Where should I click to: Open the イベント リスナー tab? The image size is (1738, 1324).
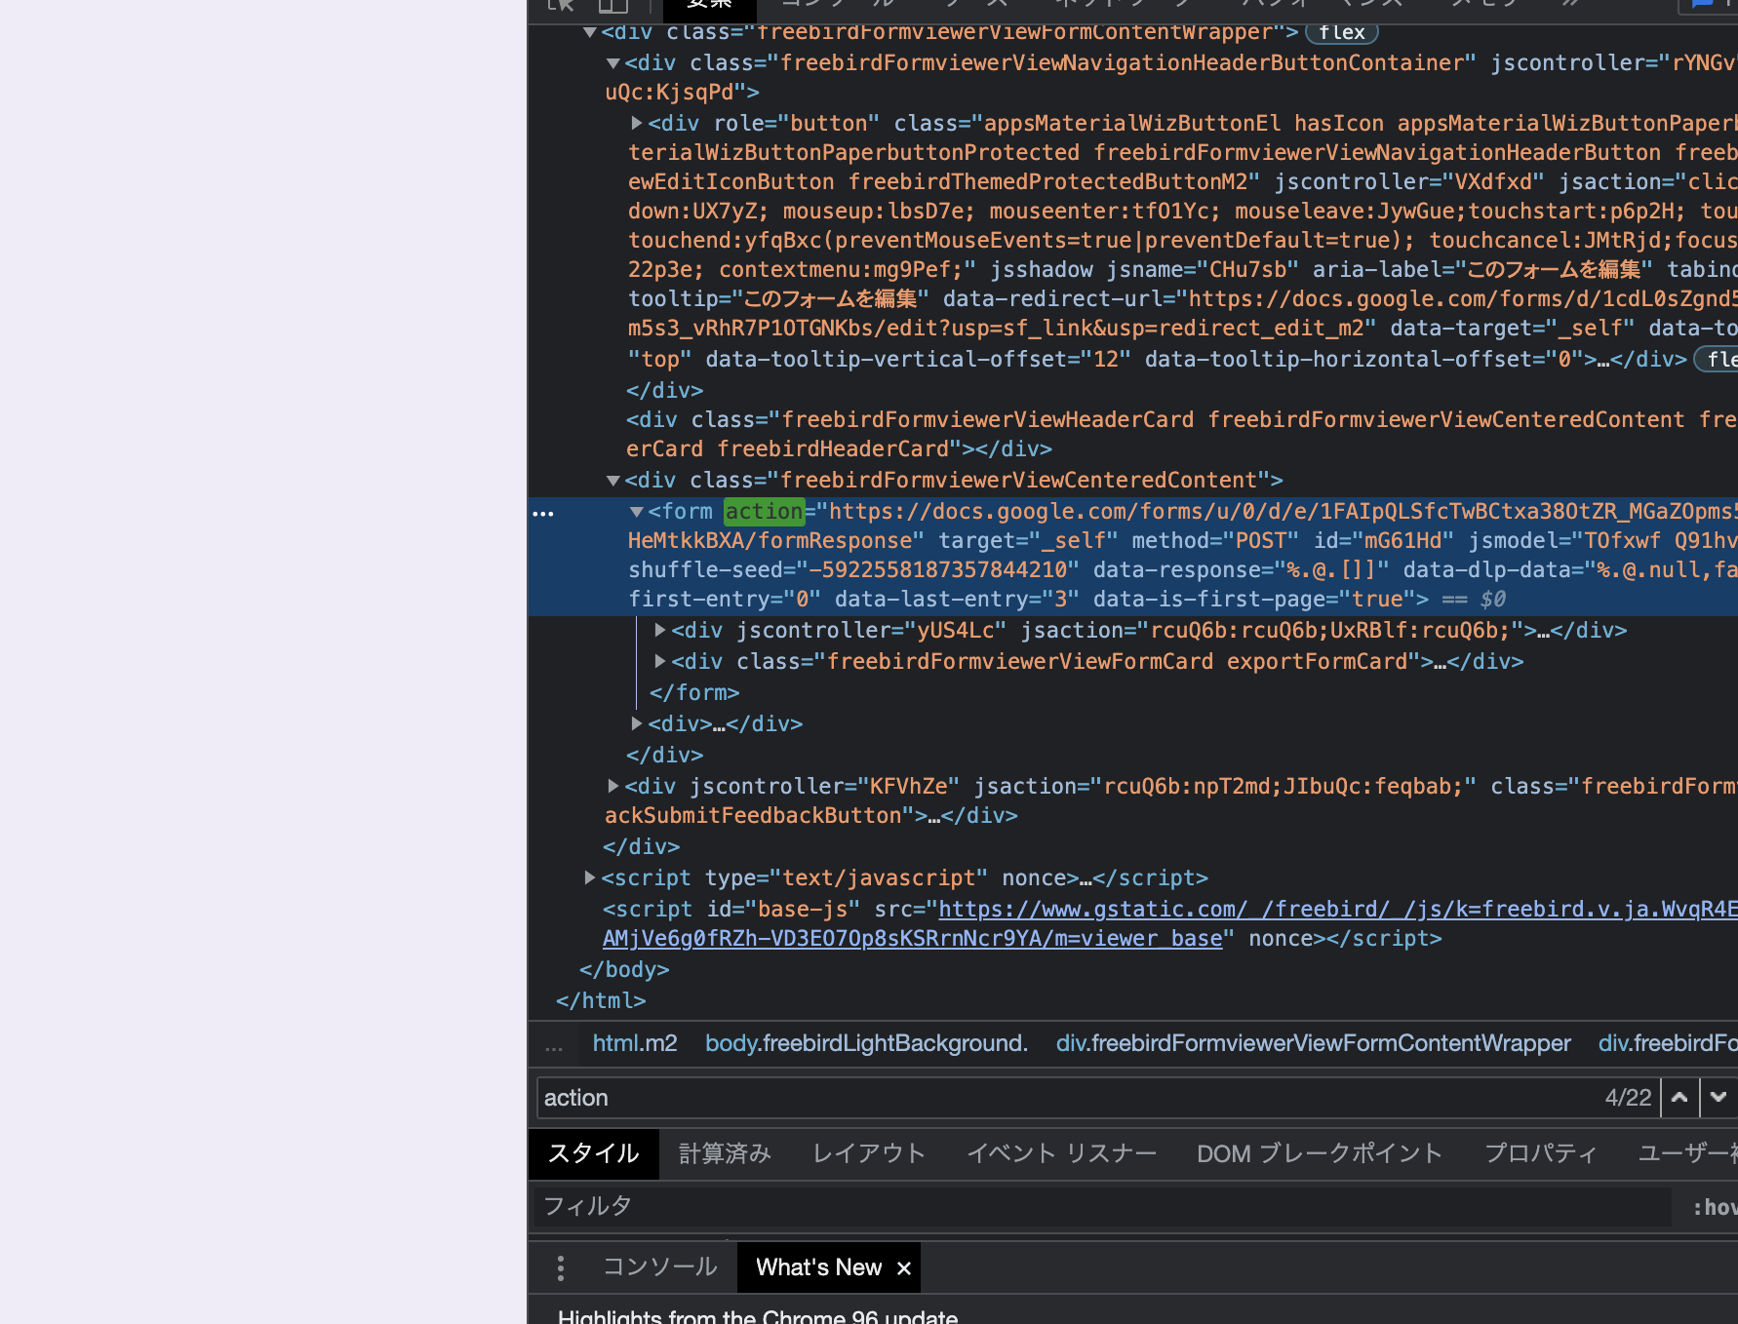pyautogui.click(x=1061, y=1154)
